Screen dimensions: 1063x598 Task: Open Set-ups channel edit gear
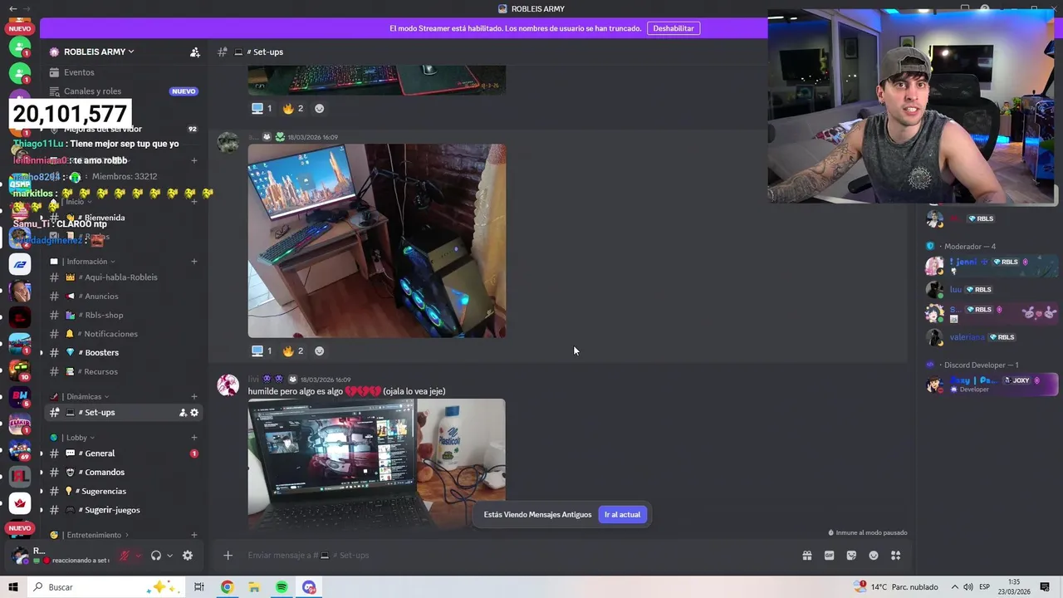(x=194, y=413)
